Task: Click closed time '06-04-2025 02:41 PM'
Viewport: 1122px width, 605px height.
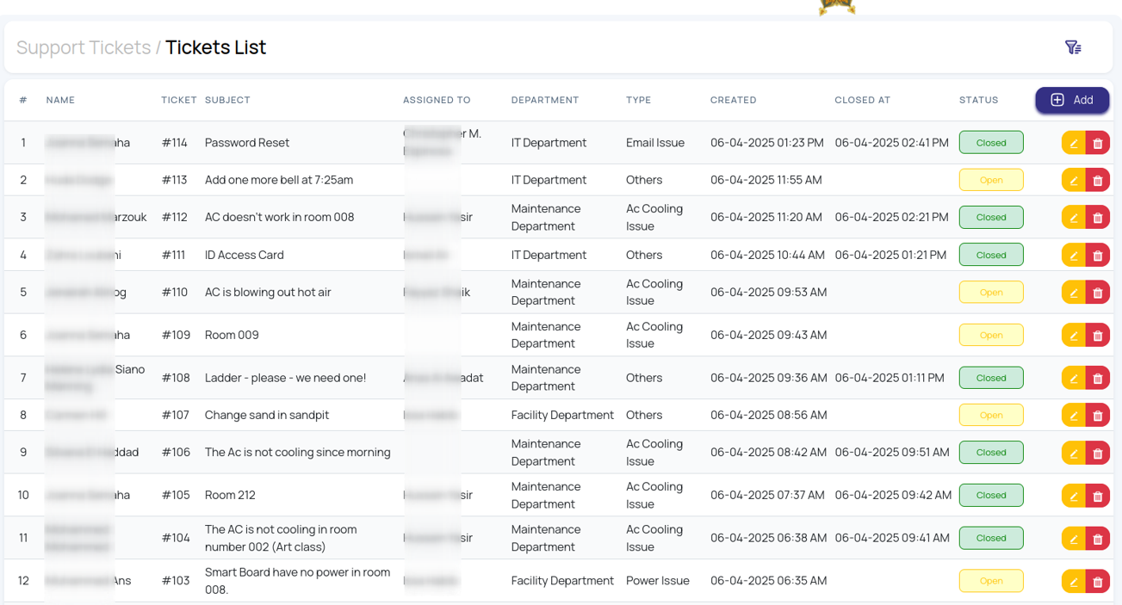Action: 891,143
